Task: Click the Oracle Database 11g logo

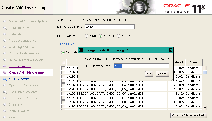Action: (x=184, y=8)
